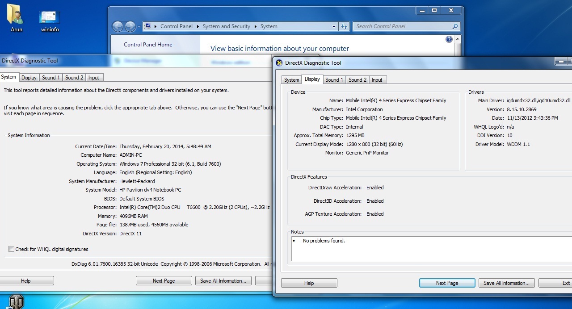This screenshot has height=309, width=572.
Task: Click Help in the front DirectX window
Action: pyautogui.click(x=309, y=283)
